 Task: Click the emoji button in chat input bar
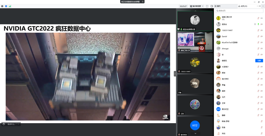pyautogui.click(x=4, y=124)
